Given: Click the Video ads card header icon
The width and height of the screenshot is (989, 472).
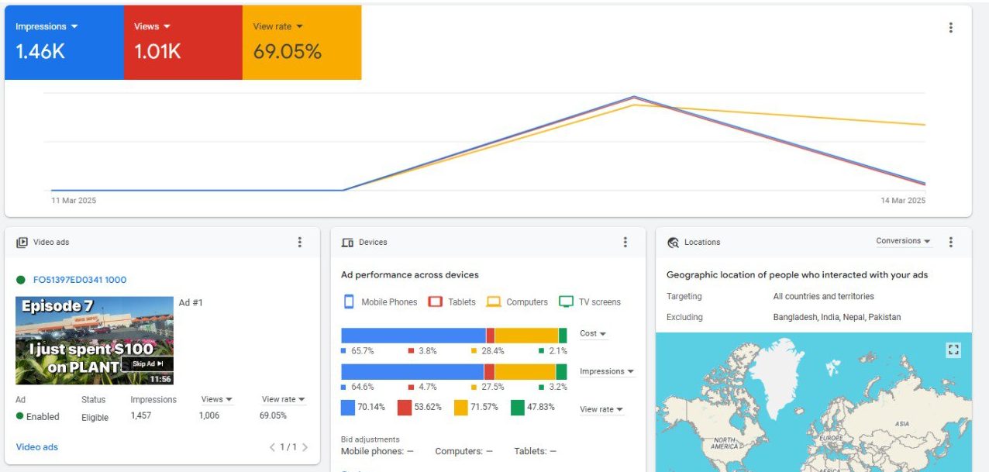Looking at the screenshot, I should (22, 243).
